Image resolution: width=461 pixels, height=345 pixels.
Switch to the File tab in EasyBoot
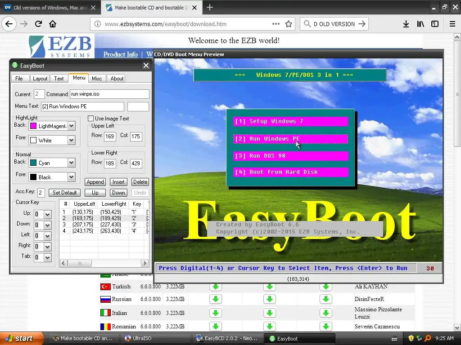[19, 78]
